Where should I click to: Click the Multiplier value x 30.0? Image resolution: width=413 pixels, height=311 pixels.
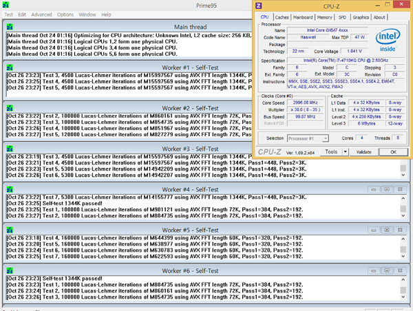305,109
